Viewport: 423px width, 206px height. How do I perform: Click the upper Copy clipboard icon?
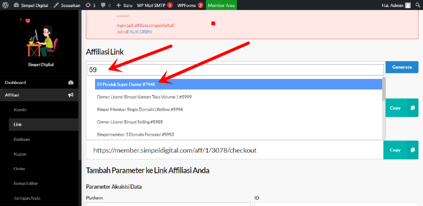click(413, 108)
